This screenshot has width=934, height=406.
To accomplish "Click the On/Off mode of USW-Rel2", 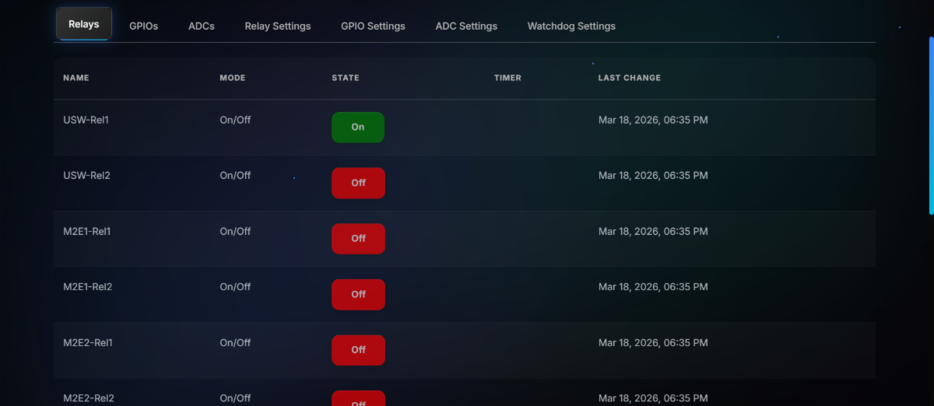I will 235,176.
